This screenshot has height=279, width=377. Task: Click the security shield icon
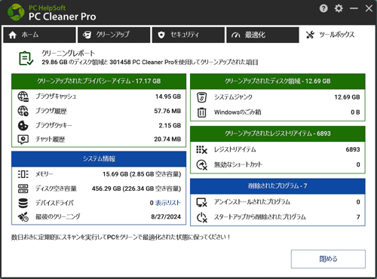point(161,35)
